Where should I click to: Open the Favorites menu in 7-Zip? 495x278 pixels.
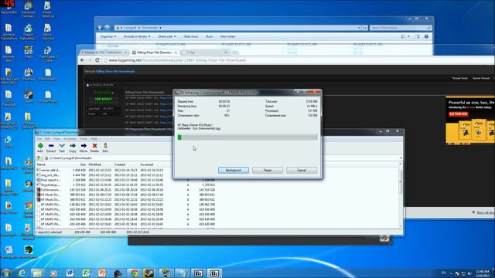(70, 139)
